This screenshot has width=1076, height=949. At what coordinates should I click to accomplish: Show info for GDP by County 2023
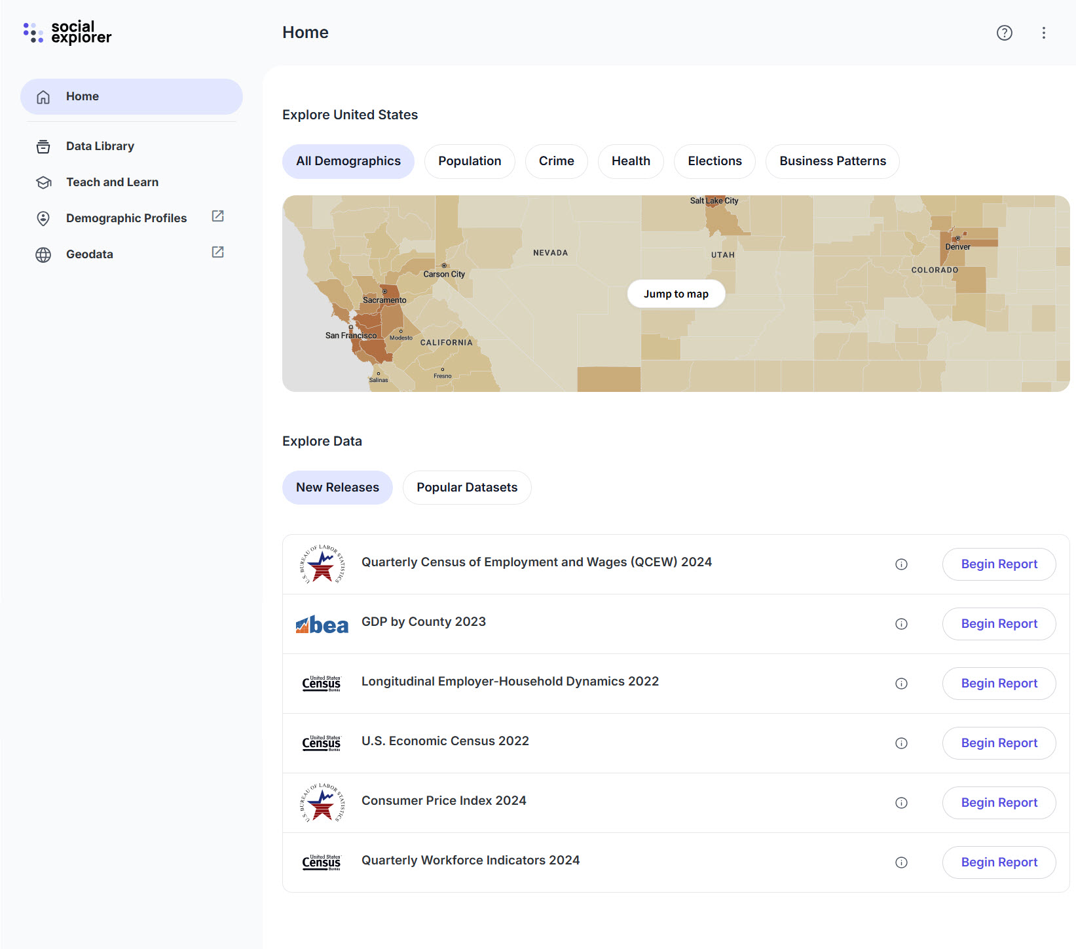[901, 624]
